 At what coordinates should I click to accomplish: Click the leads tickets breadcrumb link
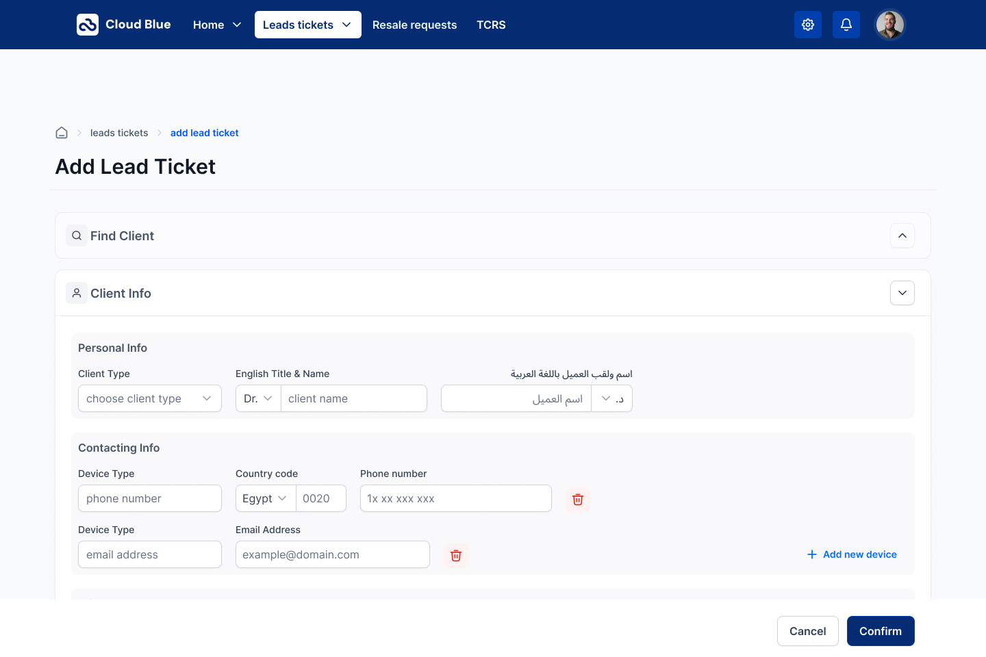pyautogui.click(x=119, y=133)
